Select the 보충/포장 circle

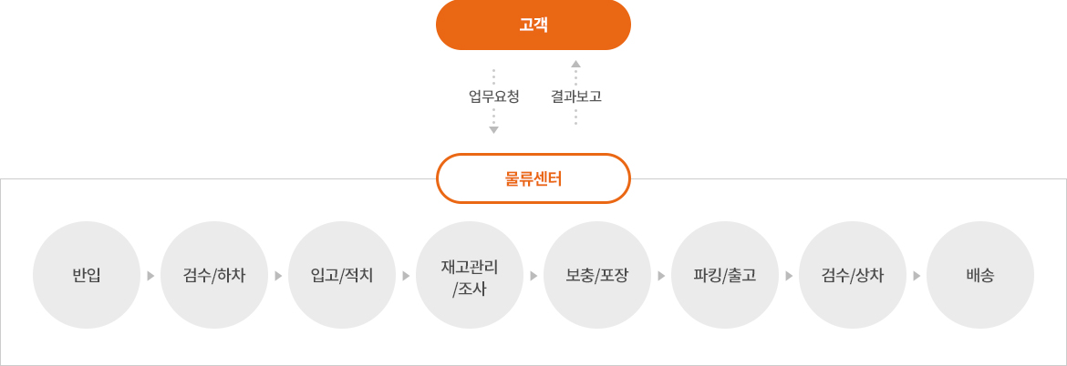[596, 275]
